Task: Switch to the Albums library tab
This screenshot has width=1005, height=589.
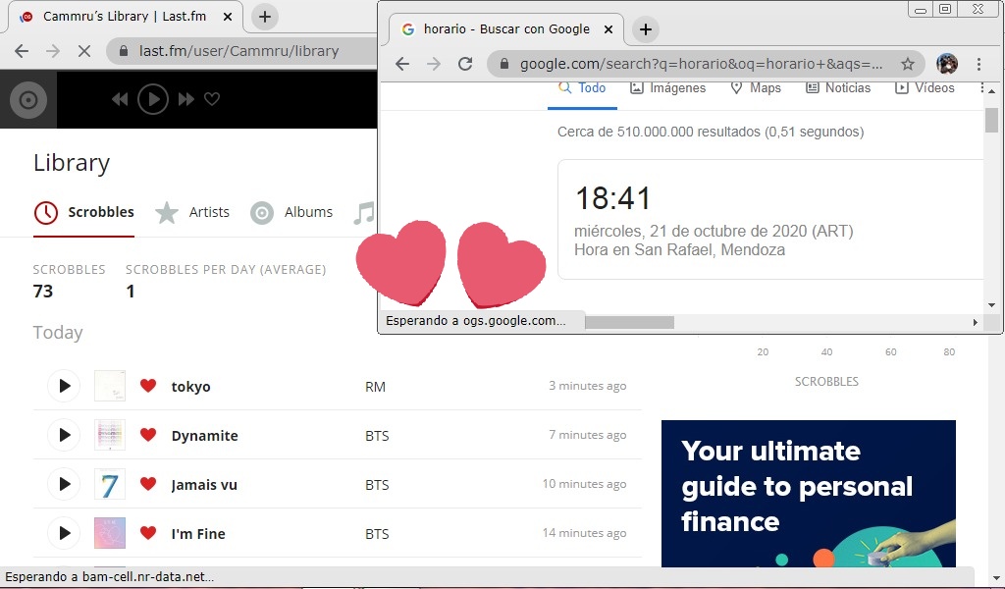Action: pyautogui.click(x=291, y=213)
